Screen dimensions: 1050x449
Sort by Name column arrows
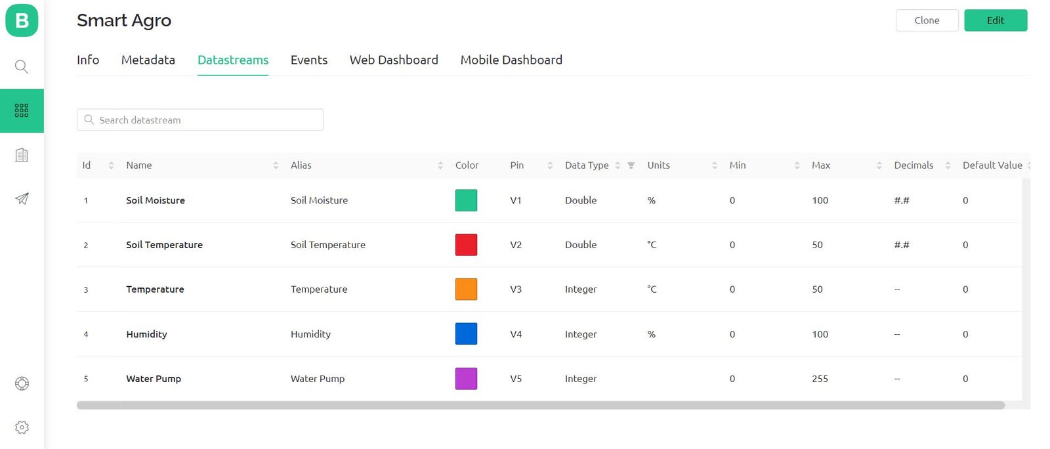(276, 165)
